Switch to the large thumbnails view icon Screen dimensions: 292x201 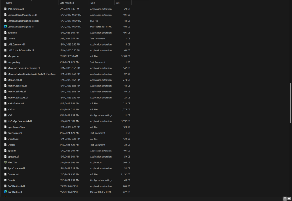click(x=289, y=199)
